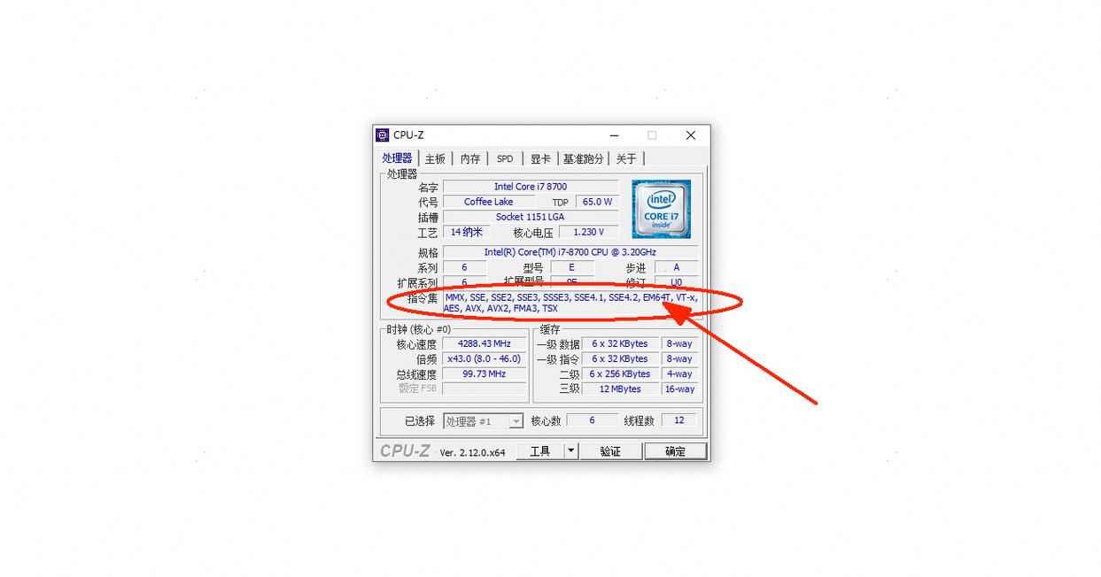Screen dimensions: 1101x577
Task: Open the 处理器 (CPU) tab
Action: click(397, 158)
